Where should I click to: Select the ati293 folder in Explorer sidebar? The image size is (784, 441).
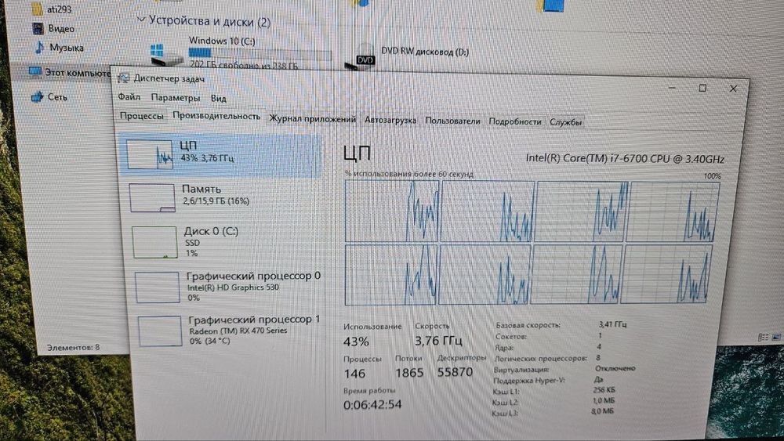pyautogui.click(x=52, y=9)
